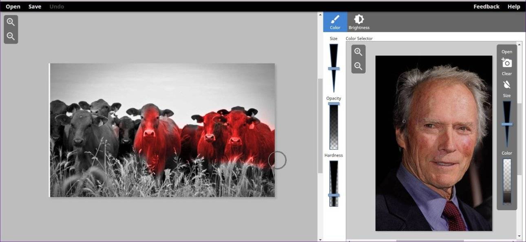This screenshot has height=242, width=526.
Task: Open a reference photo using camera icon
Action: click(x=507, y=63)
